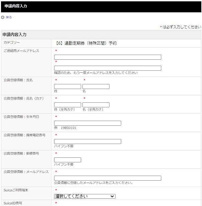Image resolution: width=202 pixels, height=206 pixels.
Task: Click the hint 例 19850101
Action: tap(65, 128)
